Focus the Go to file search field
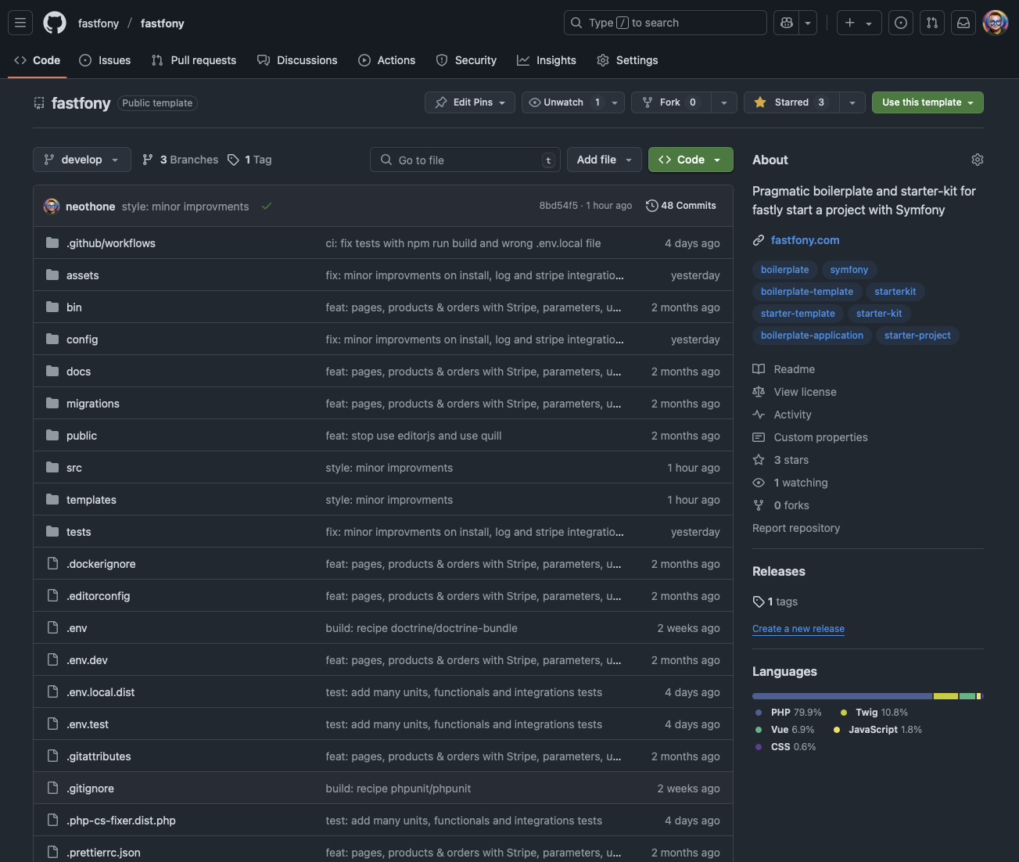Screen dimensions: 1019x862 465,160
